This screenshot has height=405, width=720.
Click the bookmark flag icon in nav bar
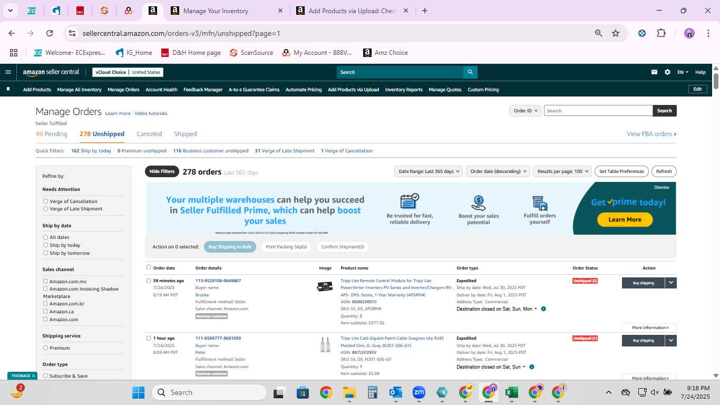tap(8, 89)
